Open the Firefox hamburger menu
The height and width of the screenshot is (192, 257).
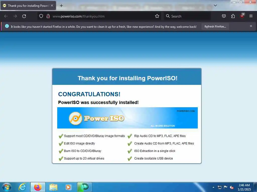[251, 16]
